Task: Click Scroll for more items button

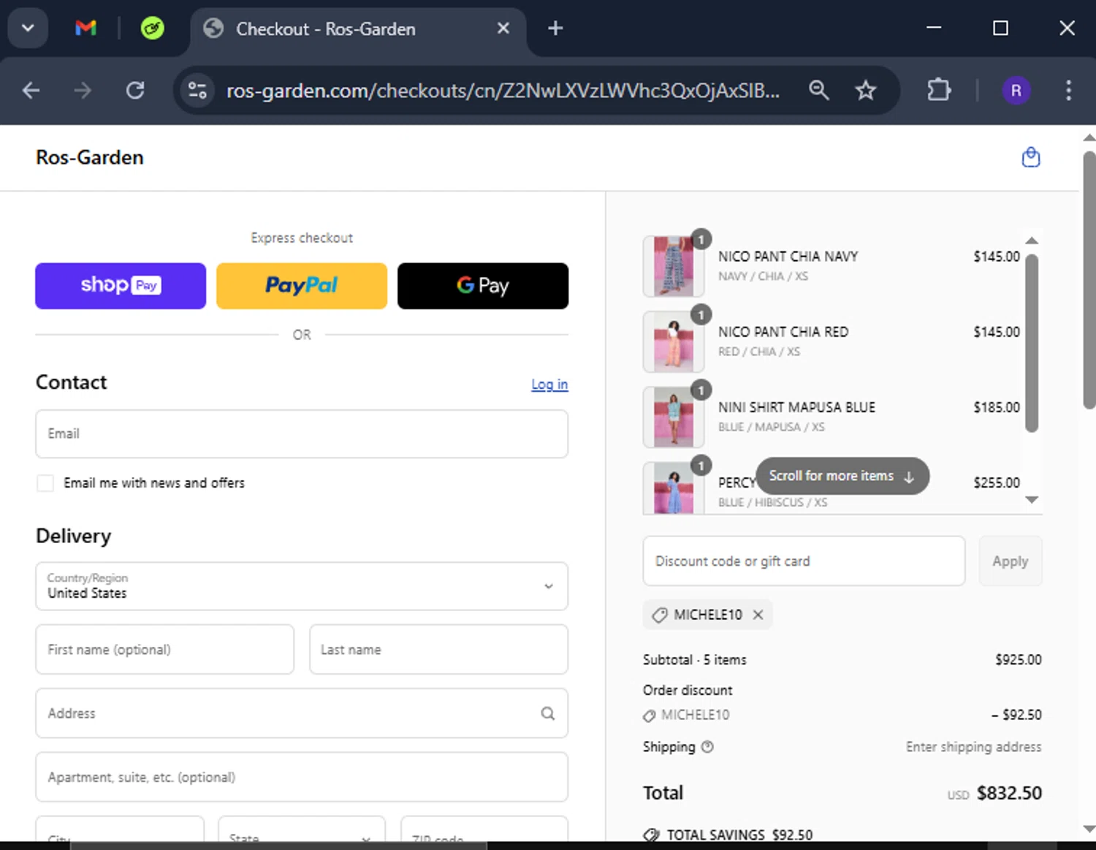Action: [x=842, y=477]
